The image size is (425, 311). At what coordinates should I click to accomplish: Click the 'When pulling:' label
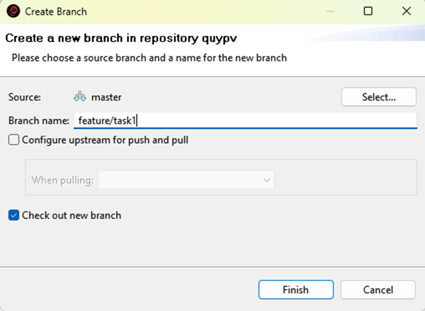pos(63,180)
